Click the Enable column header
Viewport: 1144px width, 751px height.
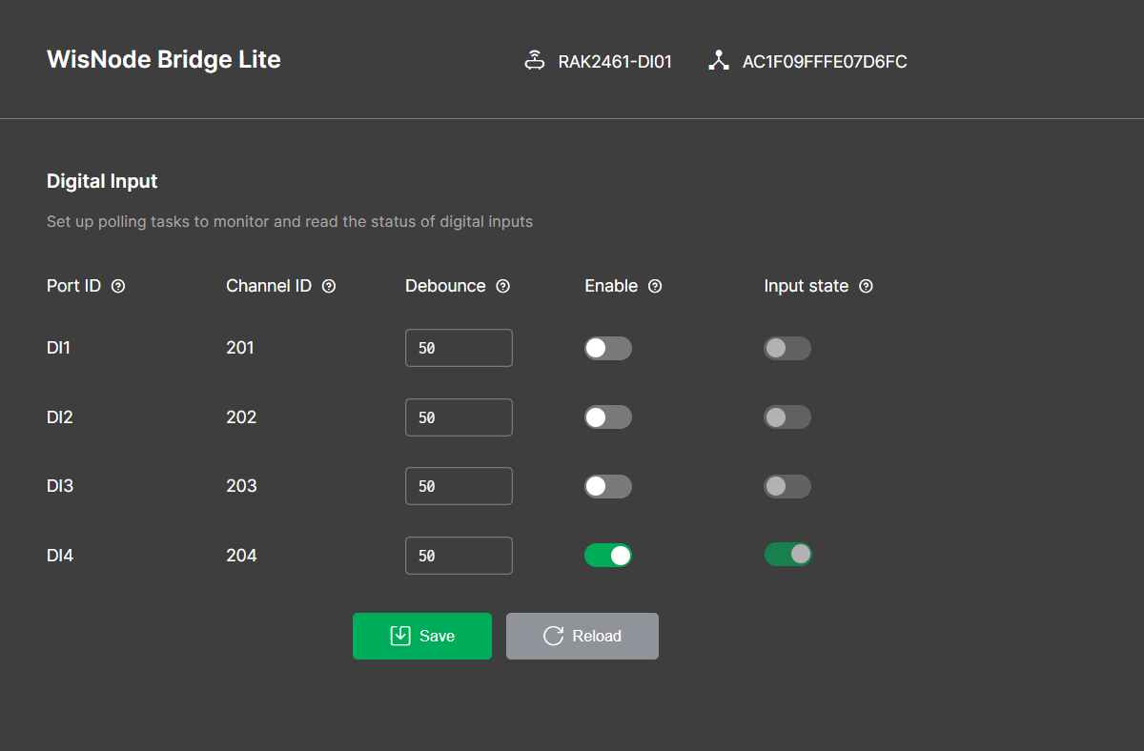click(x=611, y=286)
